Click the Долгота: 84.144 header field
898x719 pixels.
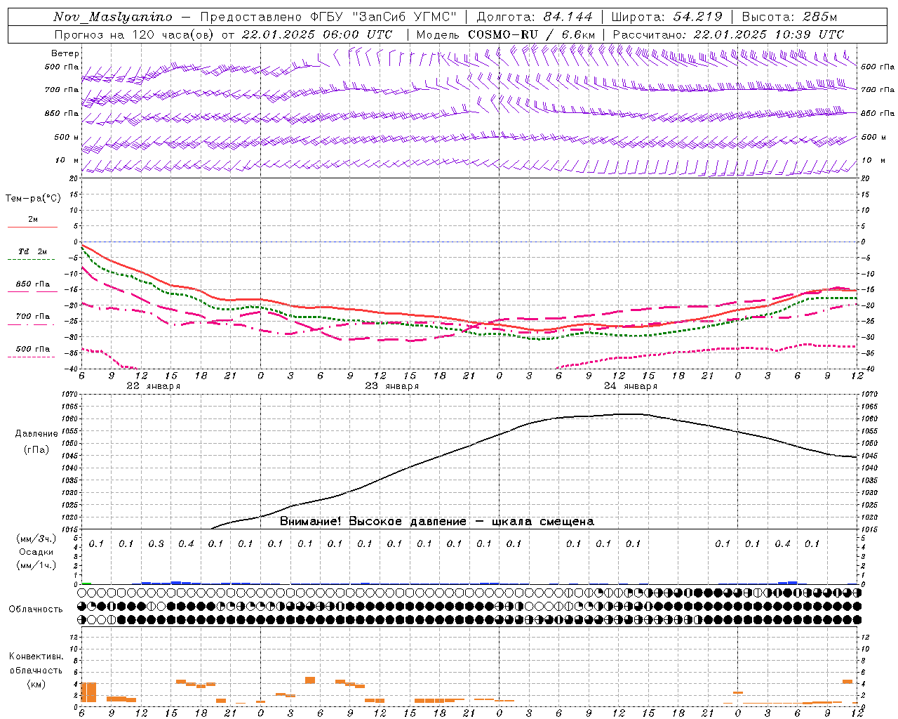coord(535,17)
